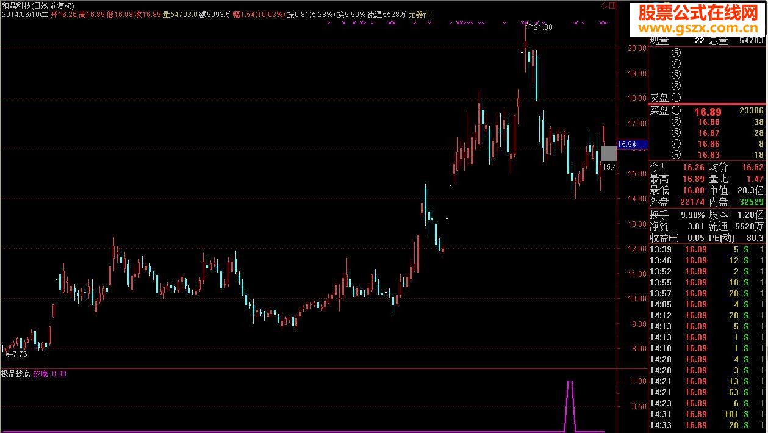Select the 14:31 trade row with volume 101
Screen dimensions: 768x433
[x=706, y=414]
